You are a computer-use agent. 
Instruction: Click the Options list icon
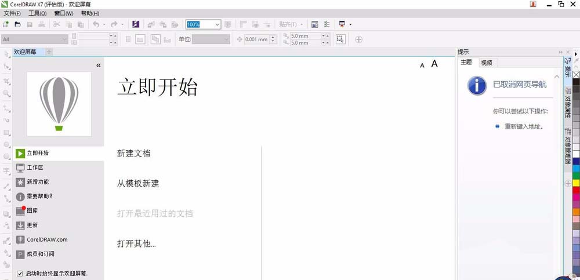pyautogui.click(x=327, y=24)
